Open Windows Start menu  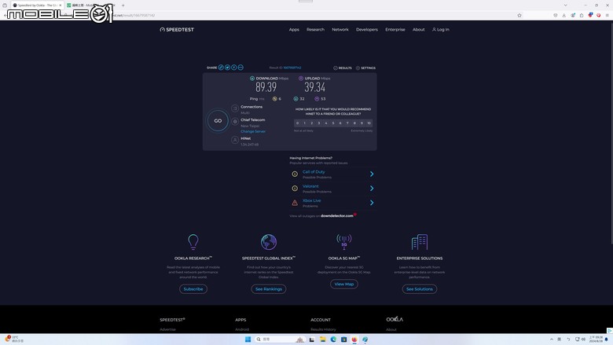(x=248, y=339)
